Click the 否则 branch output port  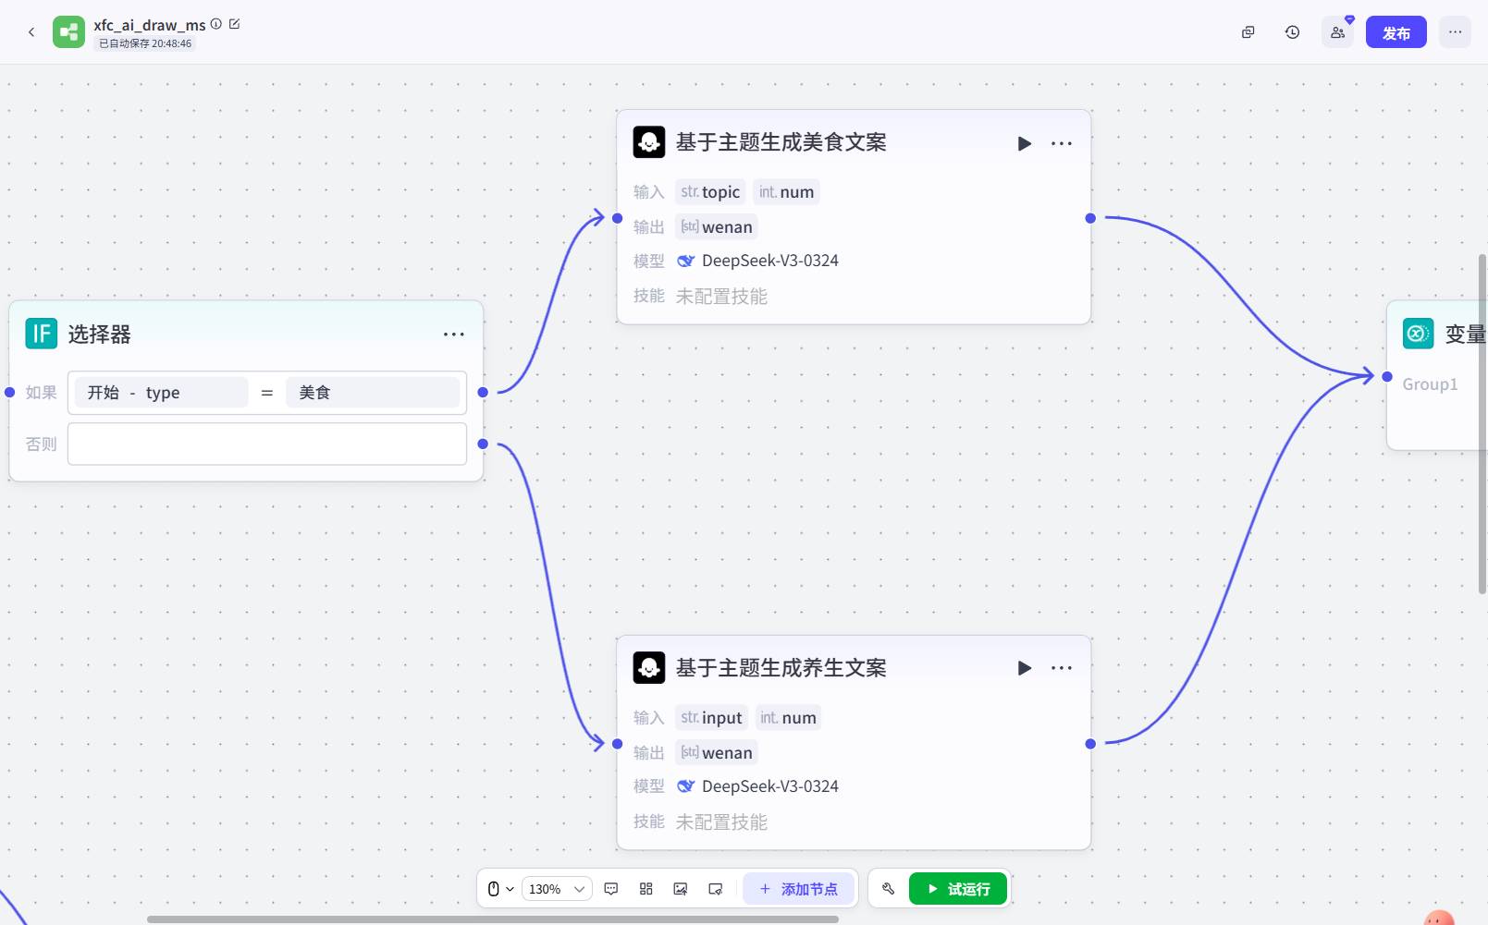tap(483, 444)
